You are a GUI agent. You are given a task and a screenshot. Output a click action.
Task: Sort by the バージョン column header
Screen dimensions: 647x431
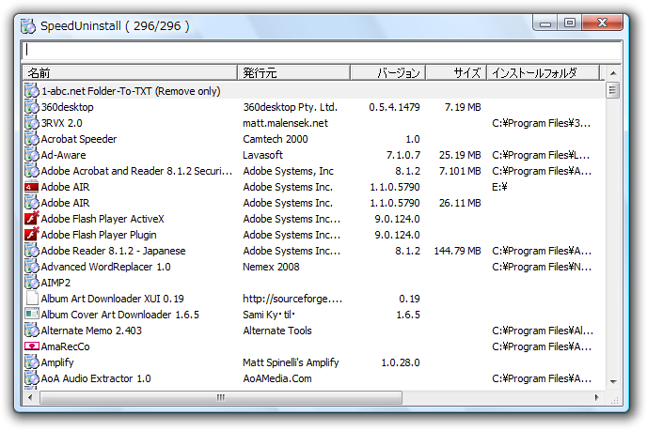387,73
